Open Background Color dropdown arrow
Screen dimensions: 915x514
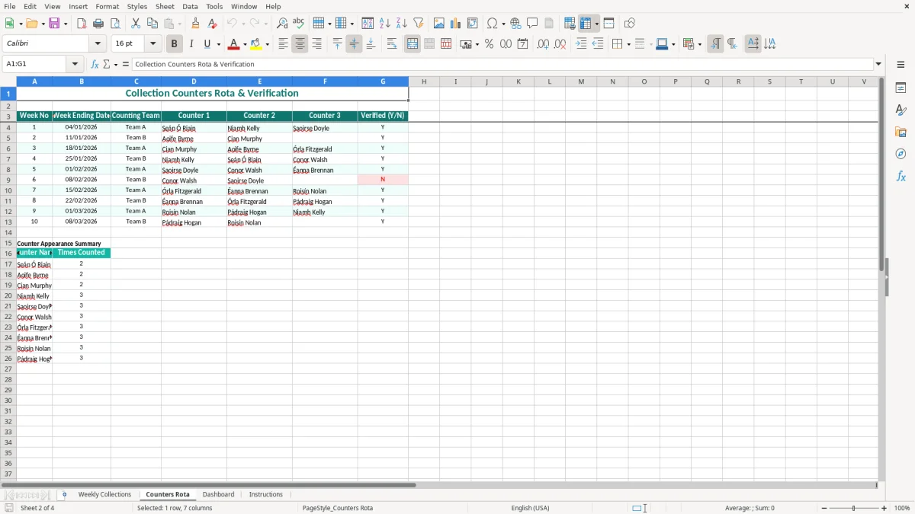tap(268, 44)
